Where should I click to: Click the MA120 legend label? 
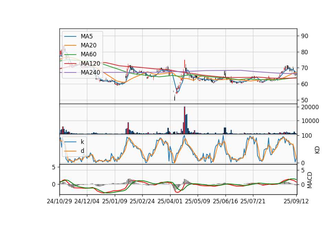point(90,64)
